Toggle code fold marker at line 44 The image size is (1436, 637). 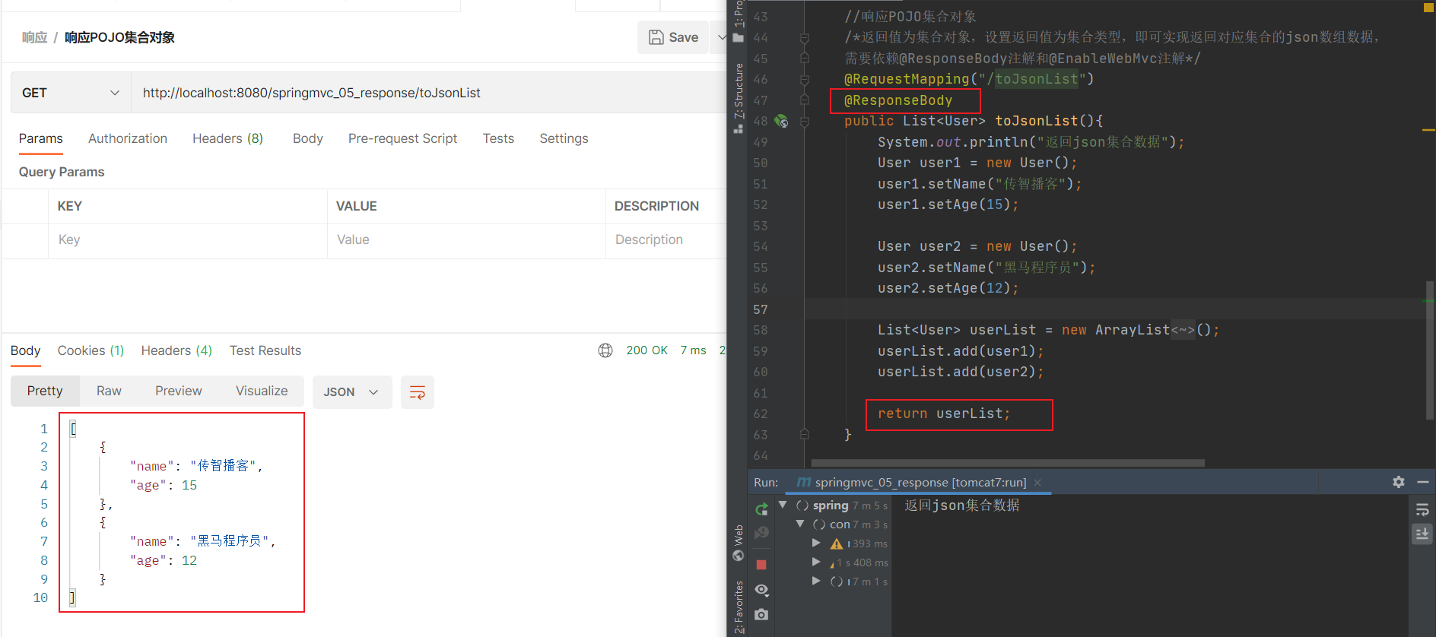pyautogui.click(x=805, y=37)
